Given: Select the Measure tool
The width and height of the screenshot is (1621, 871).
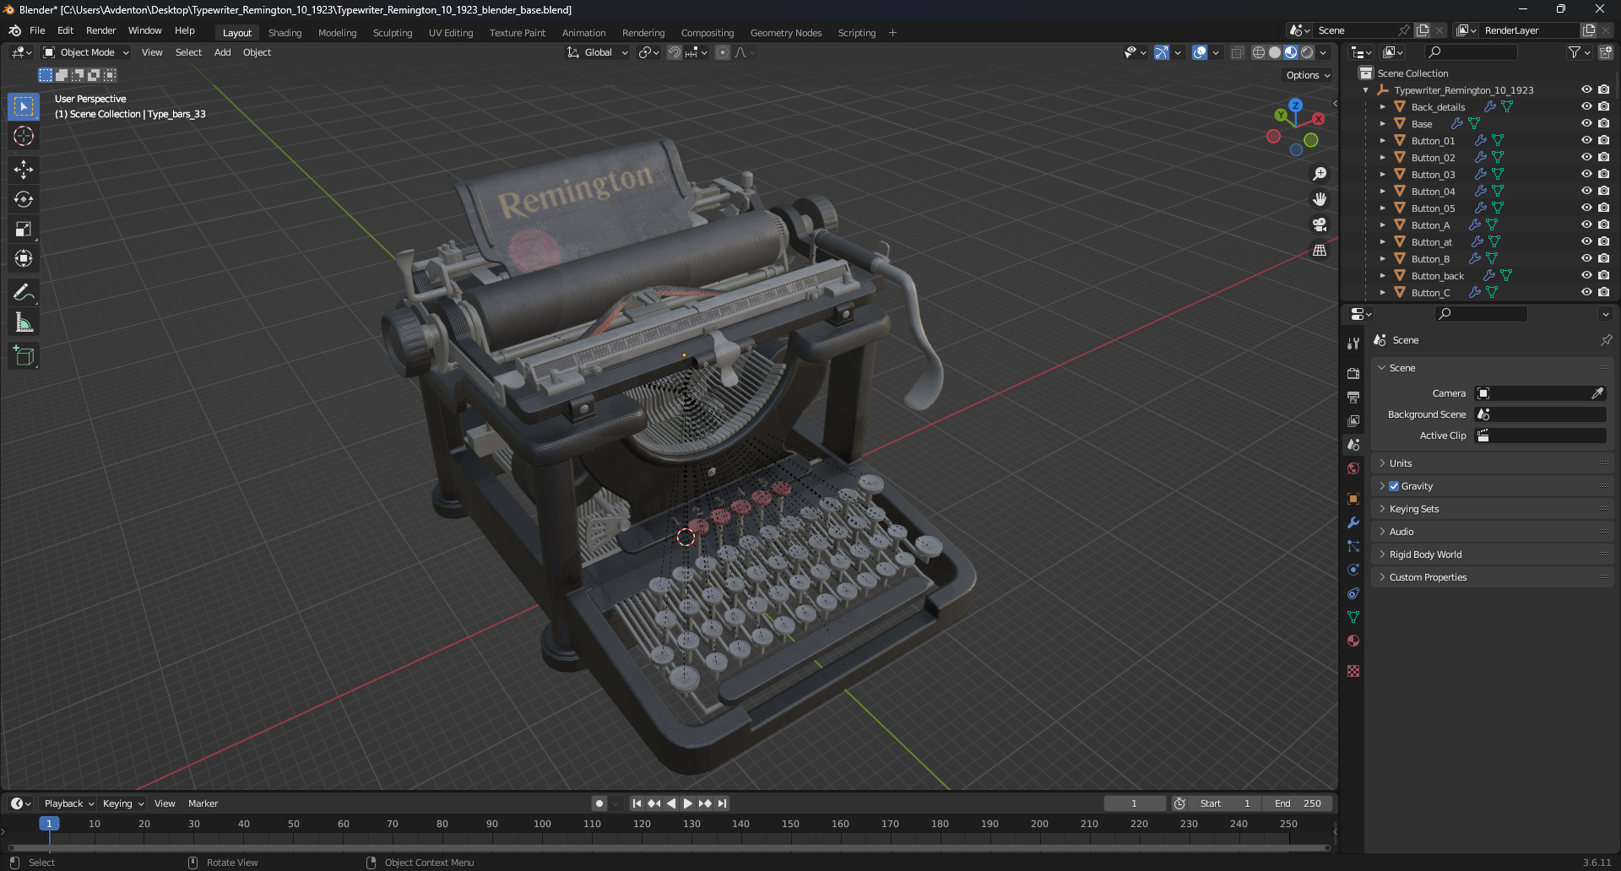Looking at the screenshot, I should 24,322.
